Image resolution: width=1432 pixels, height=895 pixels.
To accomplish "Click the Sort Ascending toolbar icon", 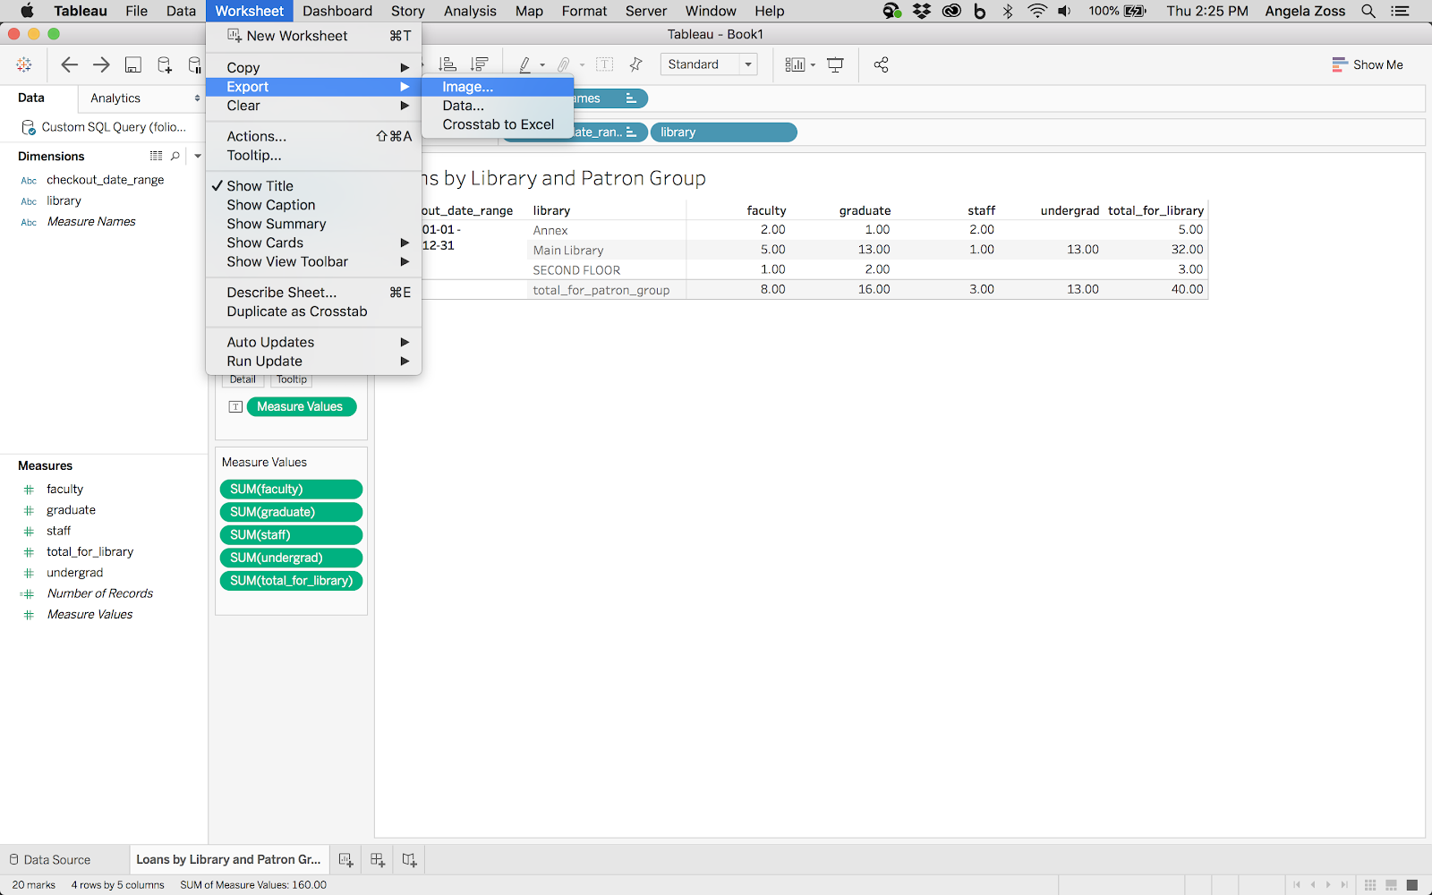I will pyautogui.click(x=447, y=64).
